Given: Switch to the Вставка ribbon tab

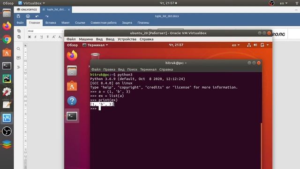Looking at the screenshot, I should click(51, 23).
